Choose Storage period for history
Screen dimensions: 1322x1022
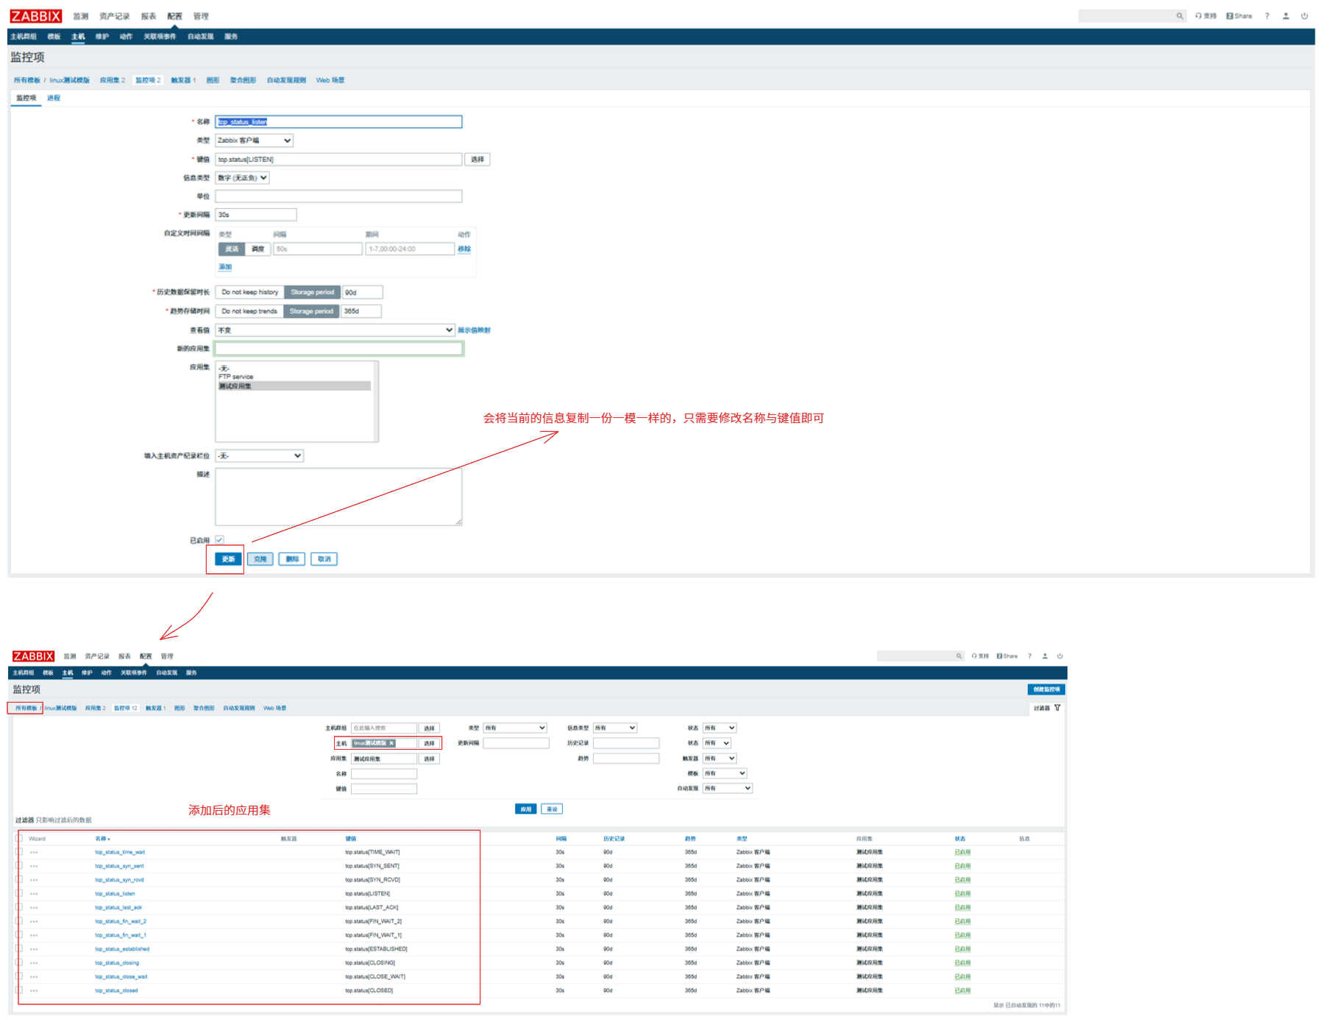click(x=313, y=292)
